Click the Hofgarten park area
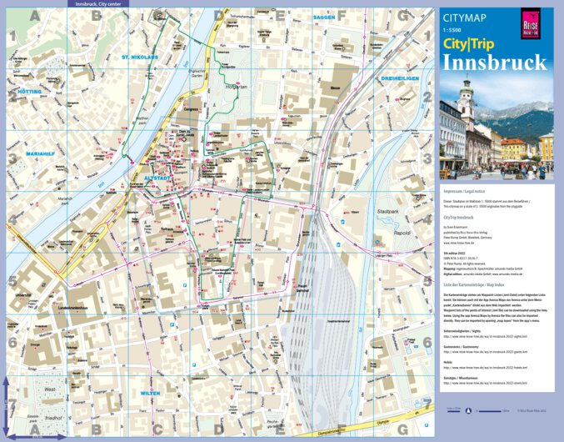This screenshot has width=564, height=442. pyautogui.click(x=237, y=85)
